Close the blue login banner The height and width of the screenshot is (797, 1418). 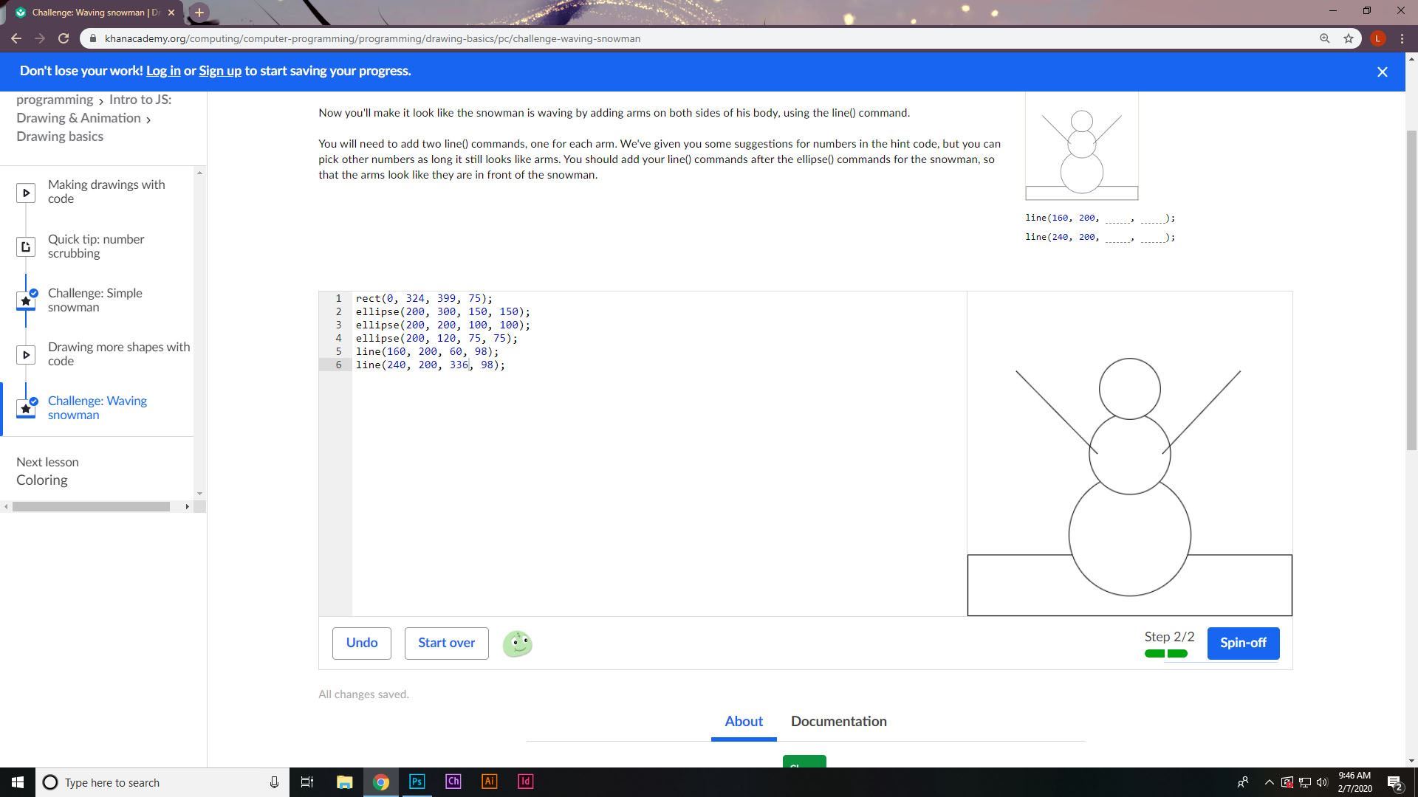pyautogui.click(x=1382, y=72)
